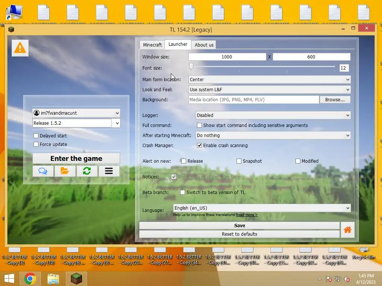The height and width of the screenshot is (286, 382).
Task: Select the Launcher tab
Action: 178,44
